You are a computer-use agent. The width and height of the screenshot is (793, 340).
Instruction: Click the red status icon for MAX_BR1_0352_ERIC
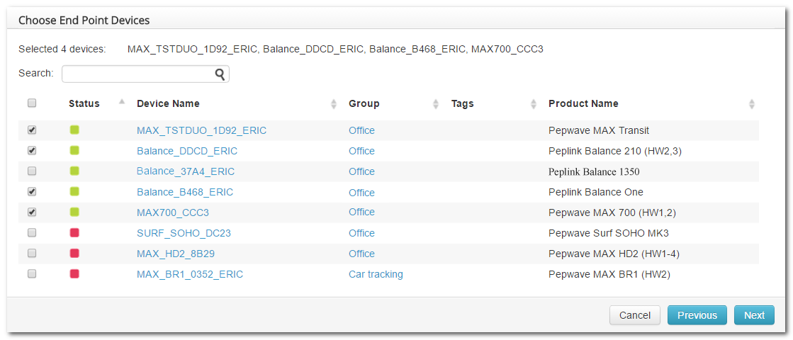(x=74, y=274)
